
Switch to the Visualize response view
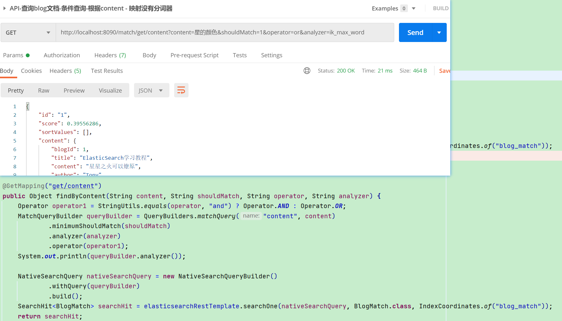click(x=110, y=90)
